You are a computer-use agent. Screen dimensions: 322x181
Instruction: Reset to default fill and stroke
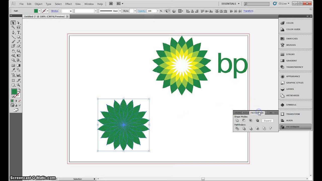pyautogui.click(x=12, y=97)
